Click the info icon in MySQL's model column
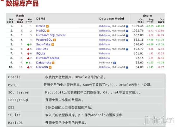The height and width of the screenshot is (127, 177). (x=127, y=31)
